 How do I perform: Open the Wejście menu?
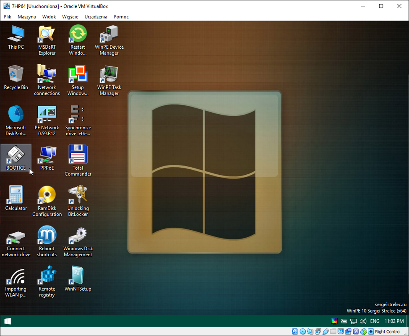70,17
